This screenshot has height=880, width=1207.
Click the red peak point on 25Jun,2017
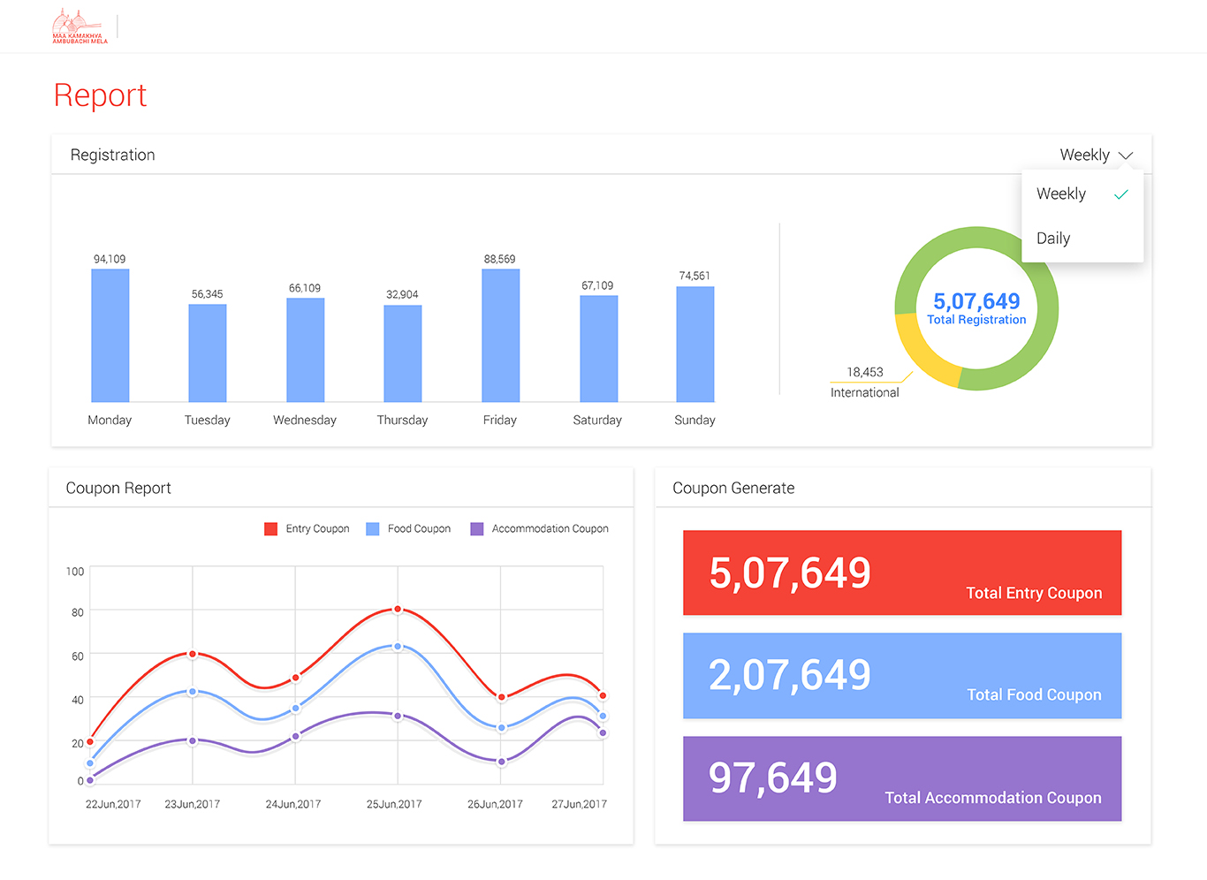pyautogui.click(x=398, y=610)
